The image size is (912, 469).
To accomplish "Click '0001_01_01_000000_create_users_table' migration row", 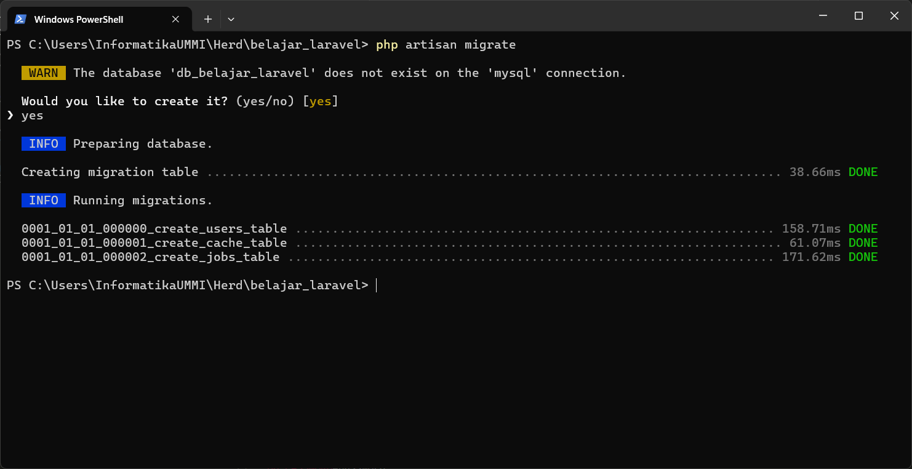I will click(x=449, y=228).
